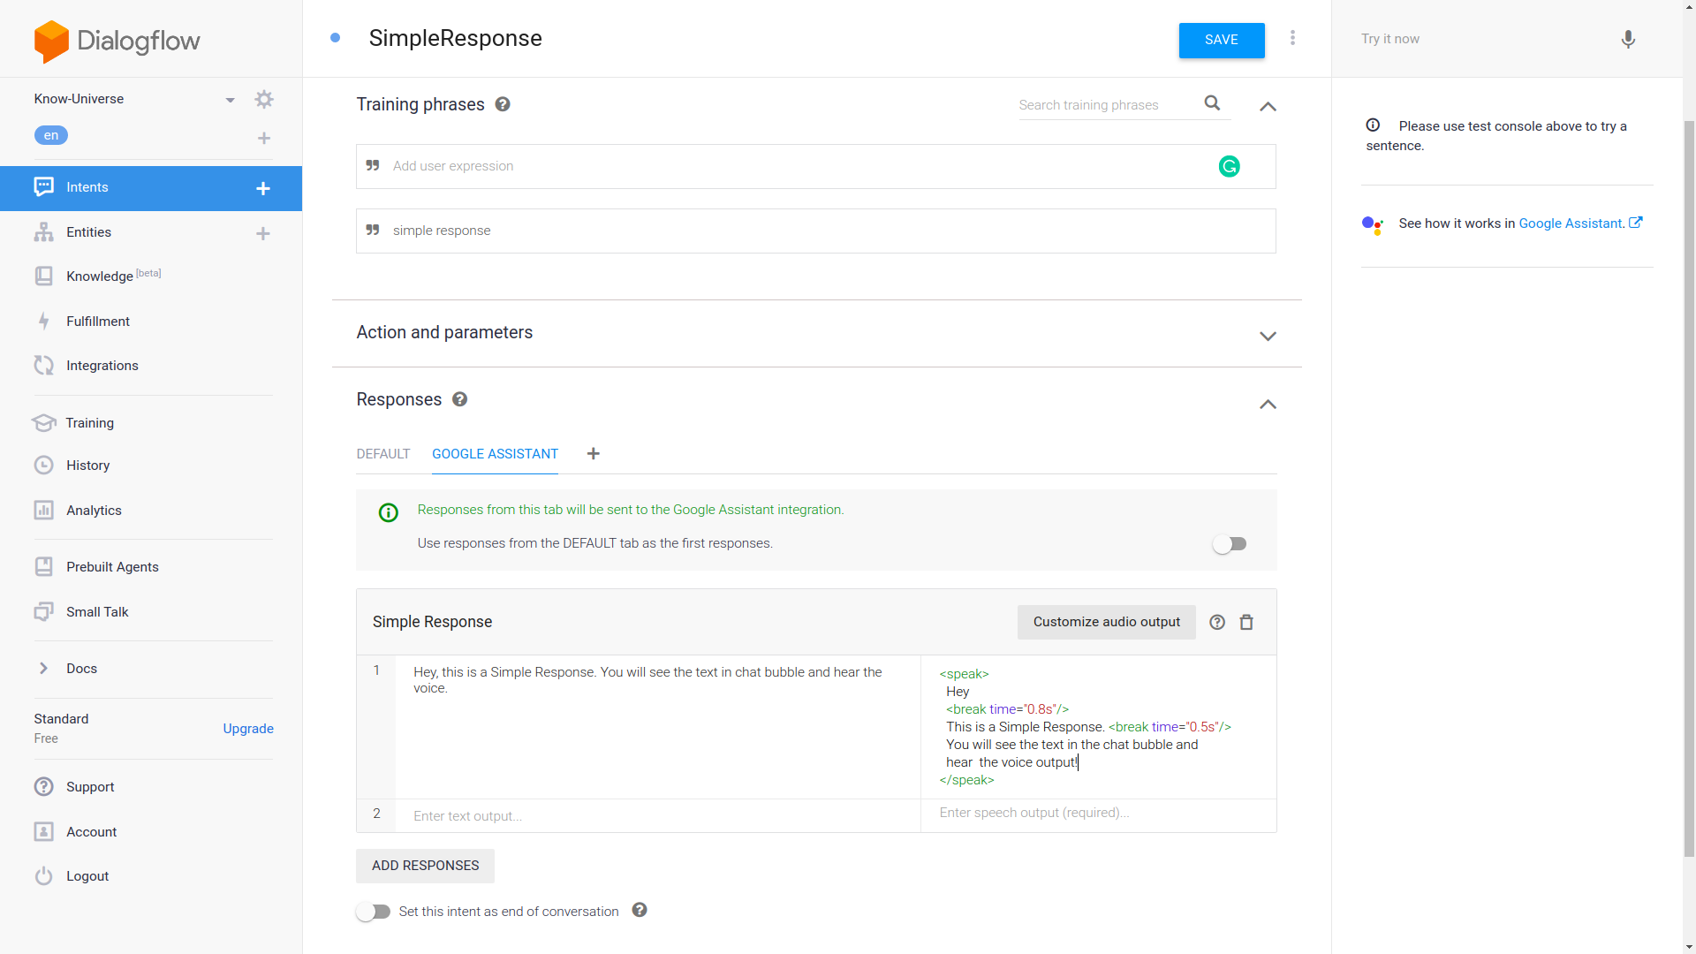Click the Responses help question mark icon
This screenshot has width=1696, height=954.
click(x=459, y=399)
